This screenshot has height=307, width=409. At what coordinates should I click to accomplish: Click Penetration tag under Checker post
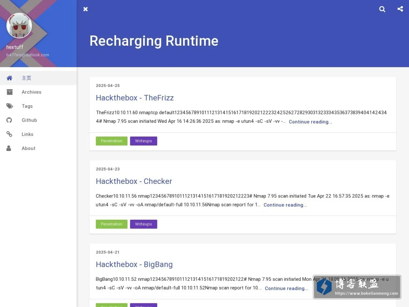coord(111,224)
